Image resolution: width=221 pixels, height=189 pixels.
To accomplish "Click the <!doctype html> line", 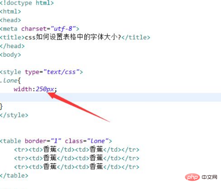I will 27,3.
